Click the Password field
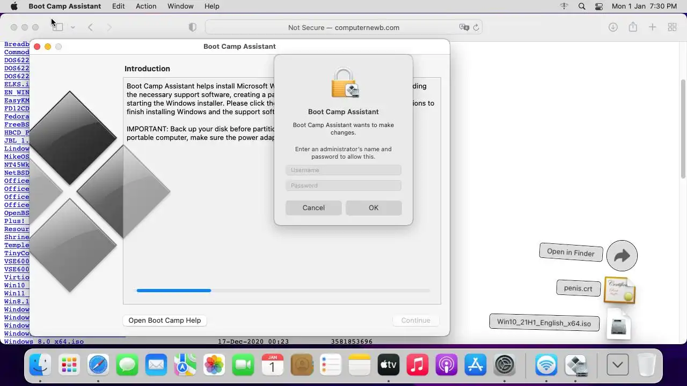Viewport: 687px width, 386px height. [x=343, y=185]
